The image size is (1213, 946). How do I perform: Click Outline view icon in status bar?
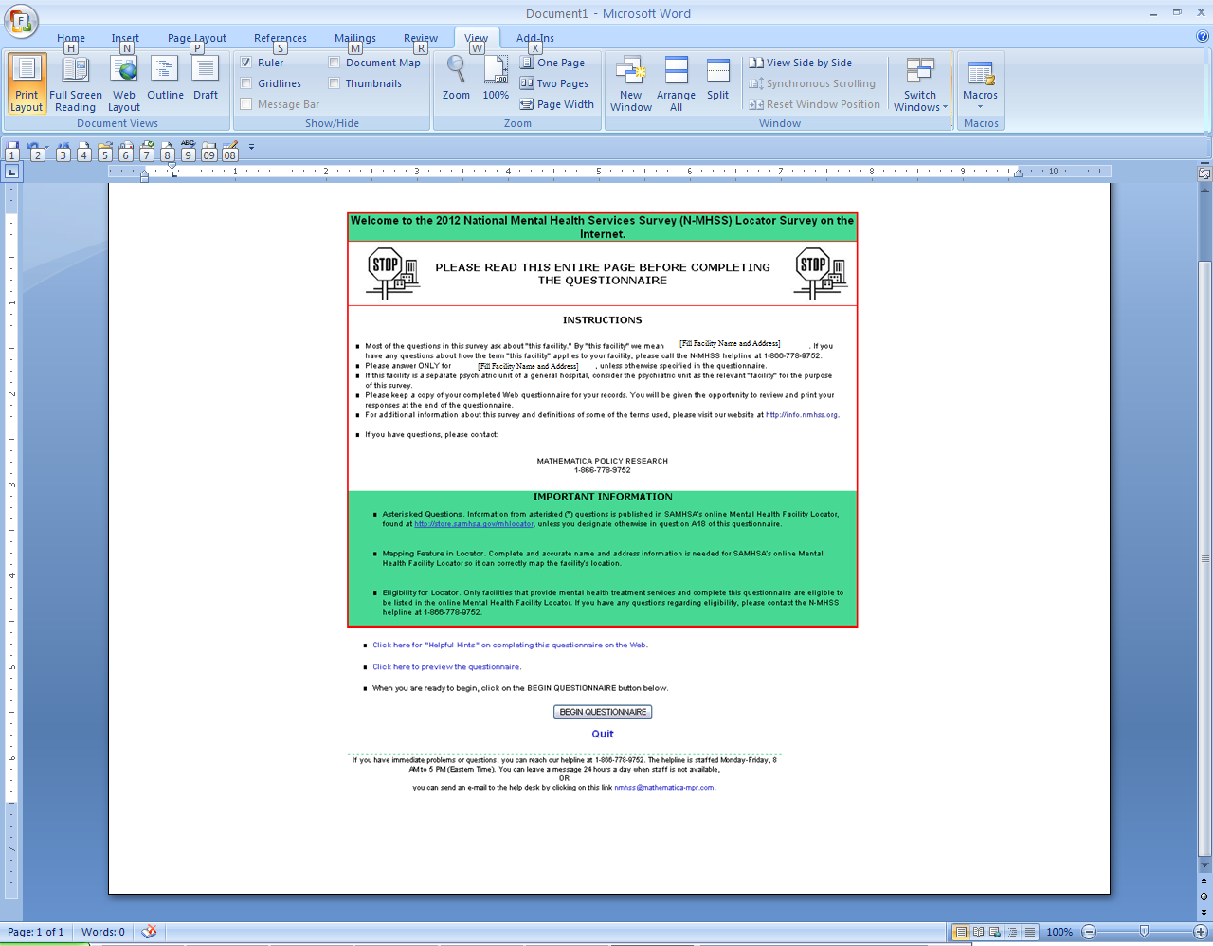pyautogui.click(x=1012, y=932)
